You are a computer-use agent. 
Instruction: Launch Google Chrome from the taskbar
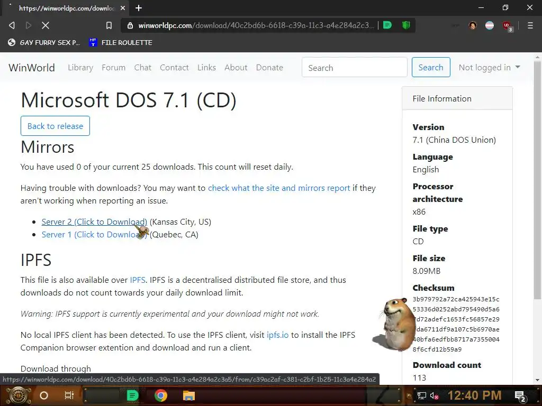[161, 395]
